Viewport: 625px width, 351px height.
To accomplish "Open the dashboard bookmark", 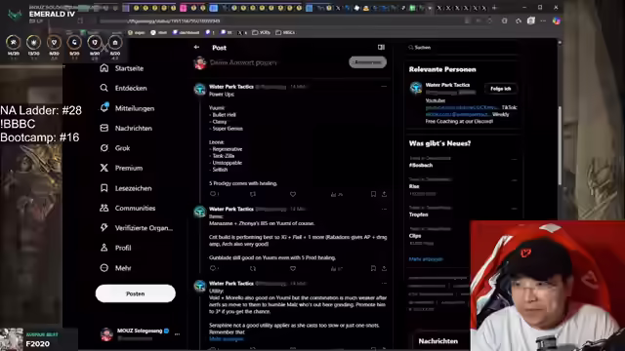I will click(x=186, y=32).
